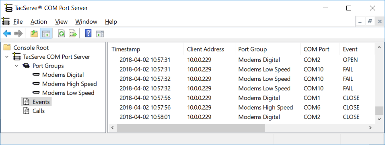The height and width of the screenshot is (145, 385).
Task: Click the vertical scrollbar up arrow
Action: click(379, 47)
